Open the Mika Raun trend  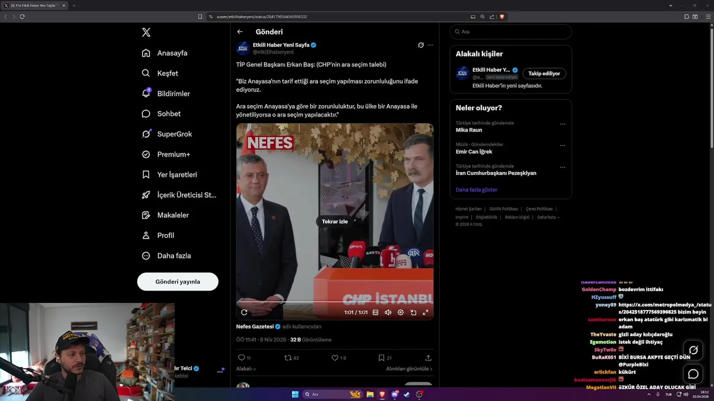coord(469,130)
